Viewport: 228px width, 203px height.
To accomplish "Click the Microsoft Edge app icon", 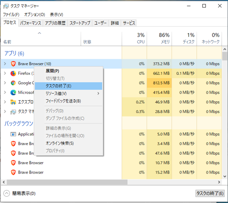I will click(13, 93).
